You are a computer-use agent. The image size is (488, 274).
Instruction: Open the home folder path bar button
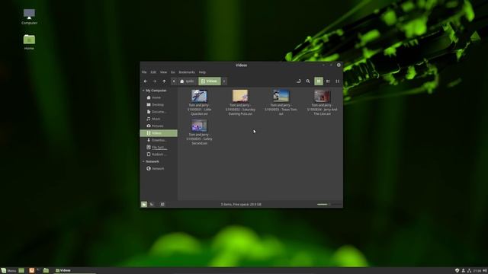click(x=187, y=81)
